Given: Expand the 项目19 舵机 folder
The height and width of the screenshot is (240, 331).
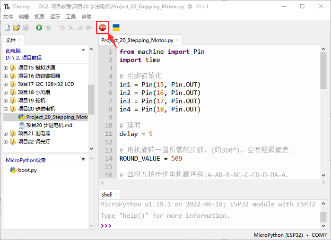Looking at the screenshot, I should (x=6, y=101).
